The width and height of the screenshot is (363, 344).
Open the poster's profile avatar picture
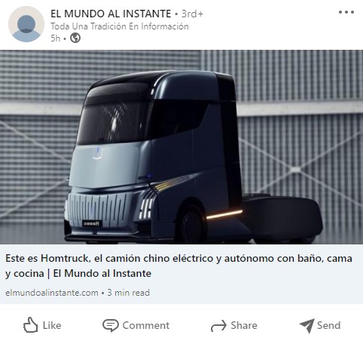[x=26, y=24]
